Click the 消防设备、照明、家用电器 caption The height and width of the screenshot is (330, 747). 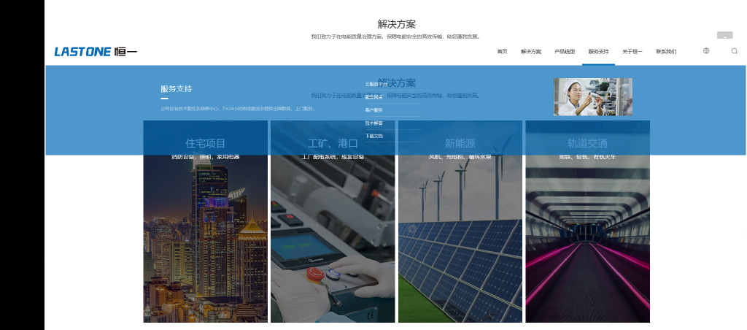tap(205, 157)
